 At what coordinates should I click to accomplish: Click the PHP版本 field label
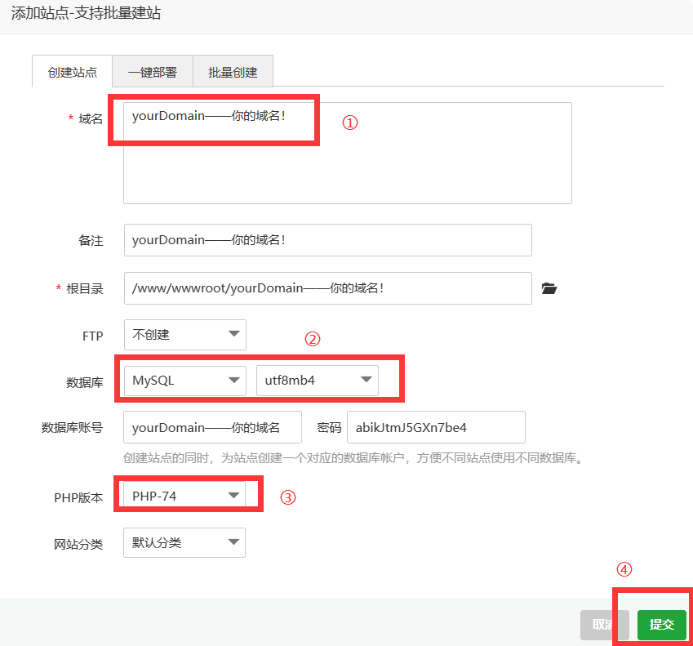78,497
